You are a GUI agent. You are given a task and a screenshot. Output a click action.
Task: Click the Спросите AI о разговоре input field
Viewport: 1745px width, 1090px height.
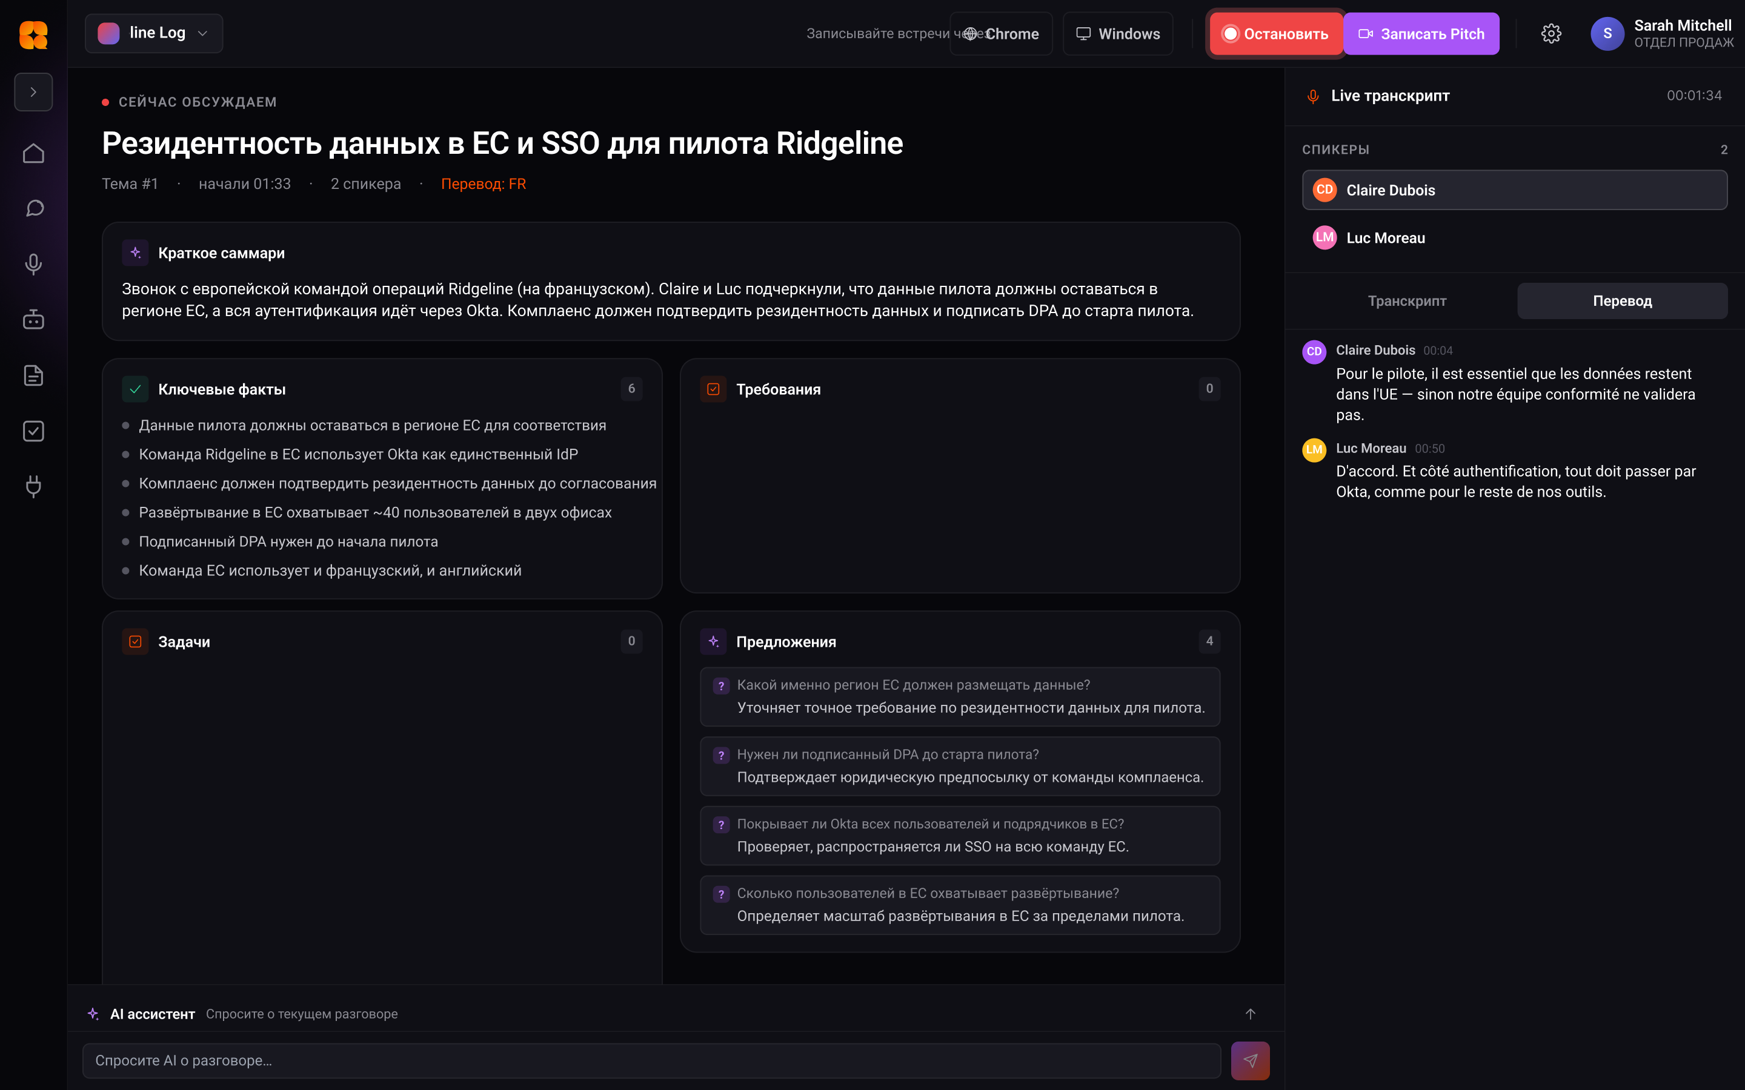(x=651, y=1060)
